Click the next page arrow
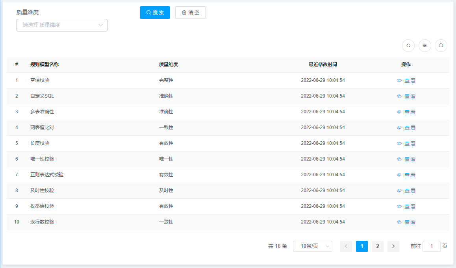The width and height of the screenshot is (456, 268). point(393,246)
